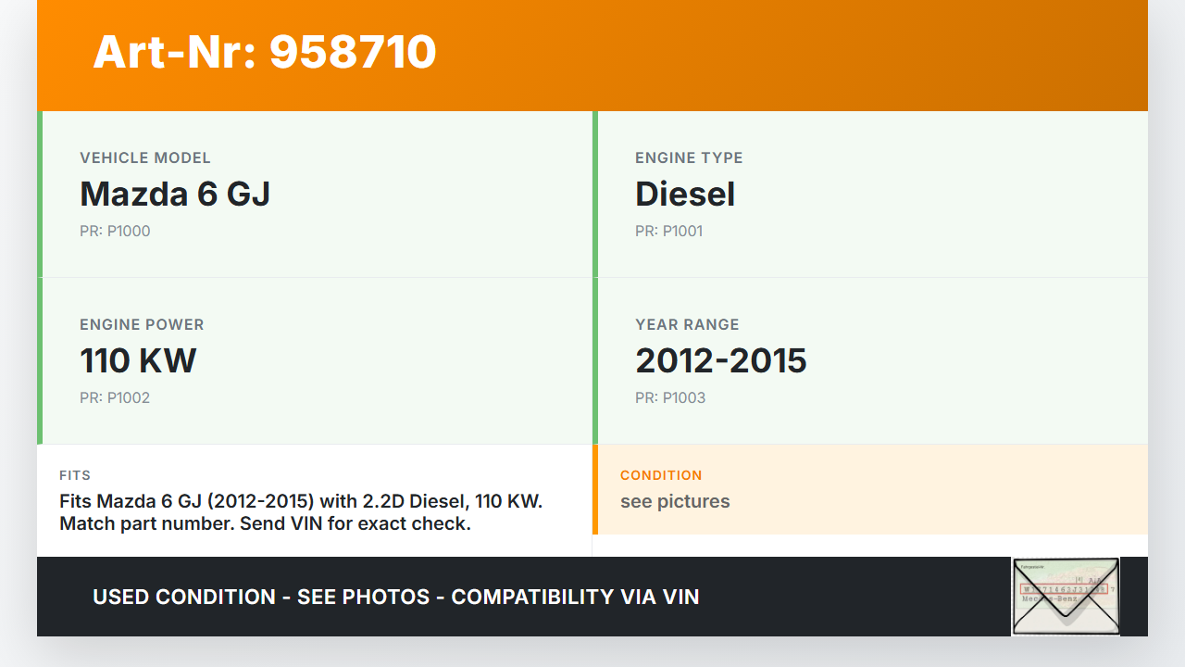This screenshot has width=1185, height=667.
Task: Click the 'see pictures' condition text
Action: (675, 501)
